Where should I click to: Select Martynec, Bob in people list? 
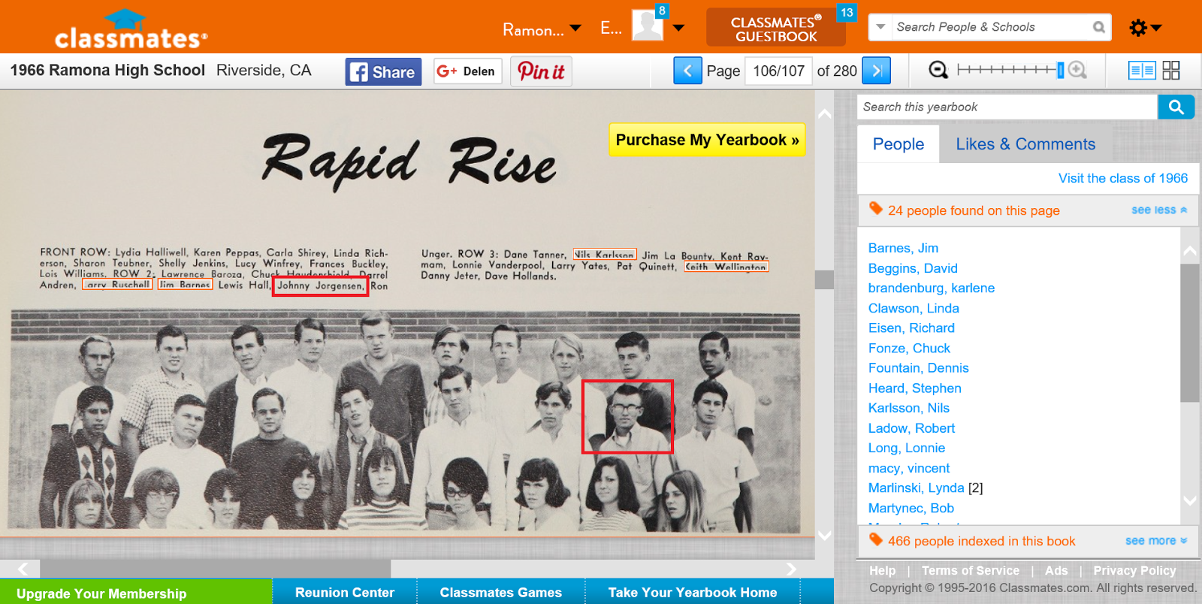pos(911,508)
